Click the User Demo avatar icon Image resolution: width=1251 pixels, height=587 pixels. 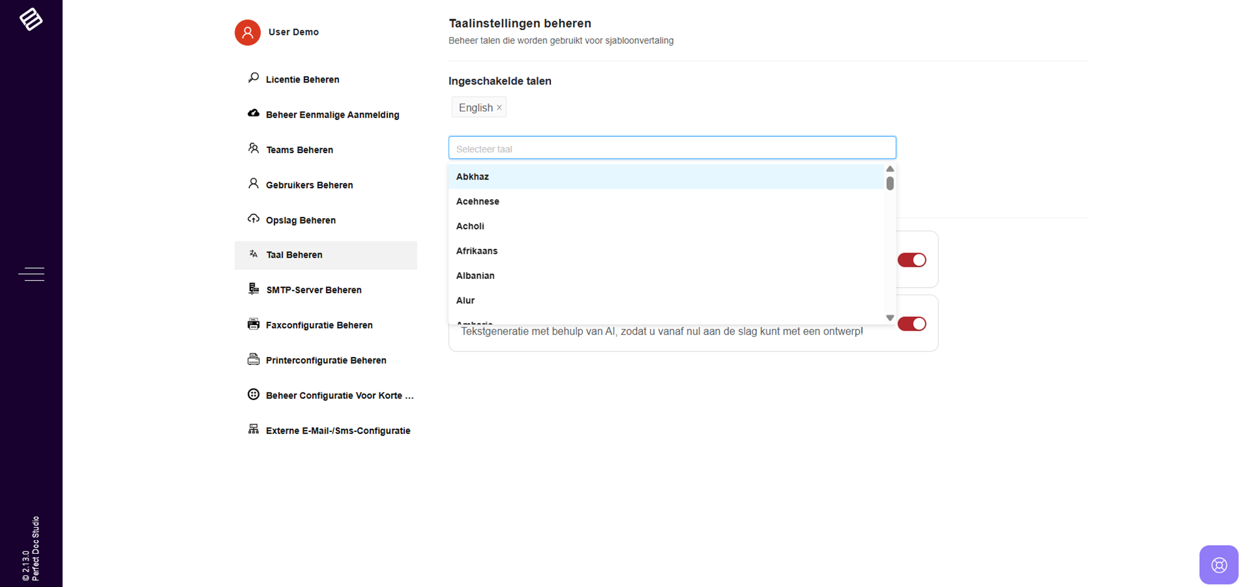tap(248, 33)
